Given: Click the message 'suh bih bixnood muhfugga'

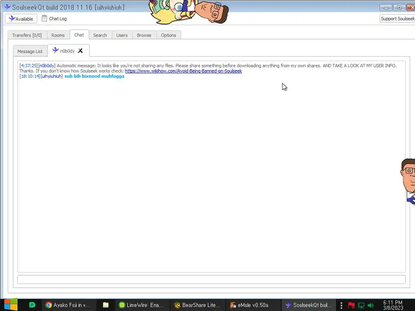Looking at the screenshot, I should point(94,76).
